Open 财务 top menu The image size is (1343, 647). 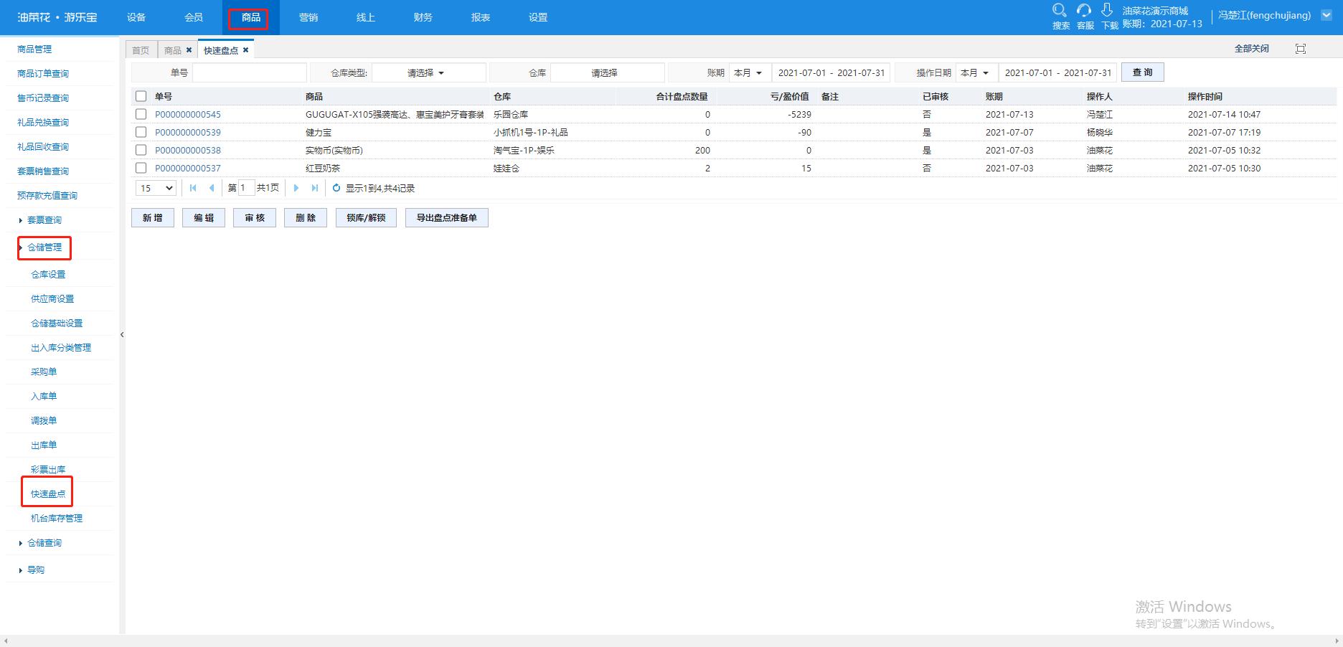click(423, 17)
